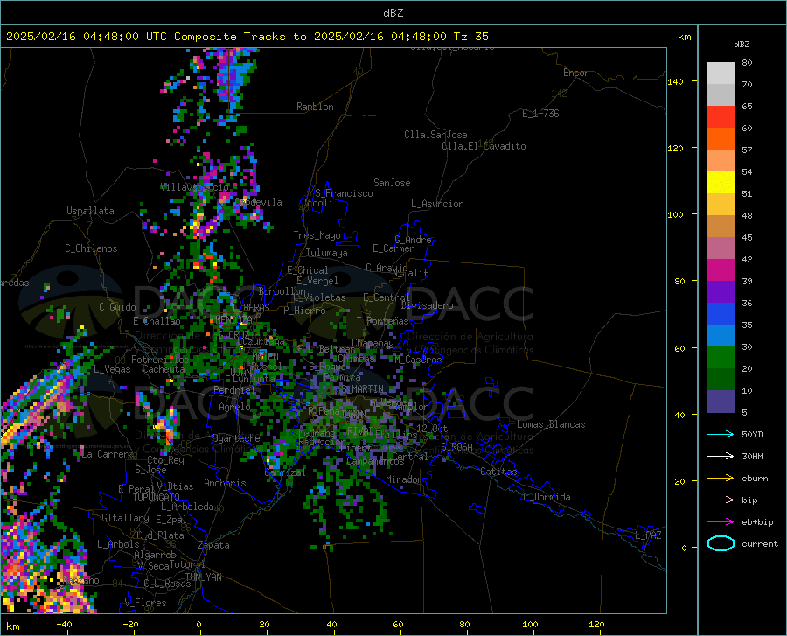This screenshot has width=787, height=636.
Task: Select the S_Francisco label
Action: coord(344,193)
